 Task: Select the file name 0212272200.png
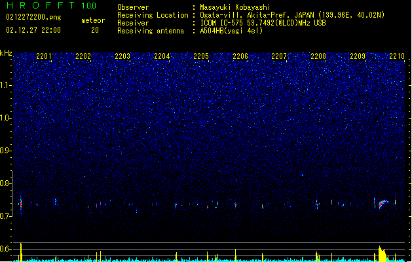click(33, 17)
